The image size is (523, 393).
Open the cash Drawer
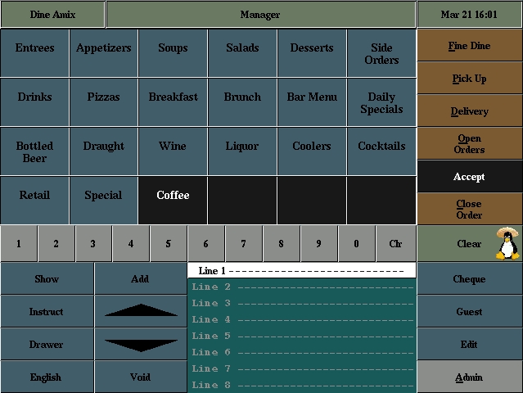pos(47,344)
